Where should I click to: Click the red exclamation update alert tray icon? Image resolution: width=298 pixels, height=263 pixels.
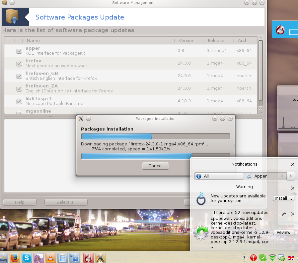(x=254, y=258)
